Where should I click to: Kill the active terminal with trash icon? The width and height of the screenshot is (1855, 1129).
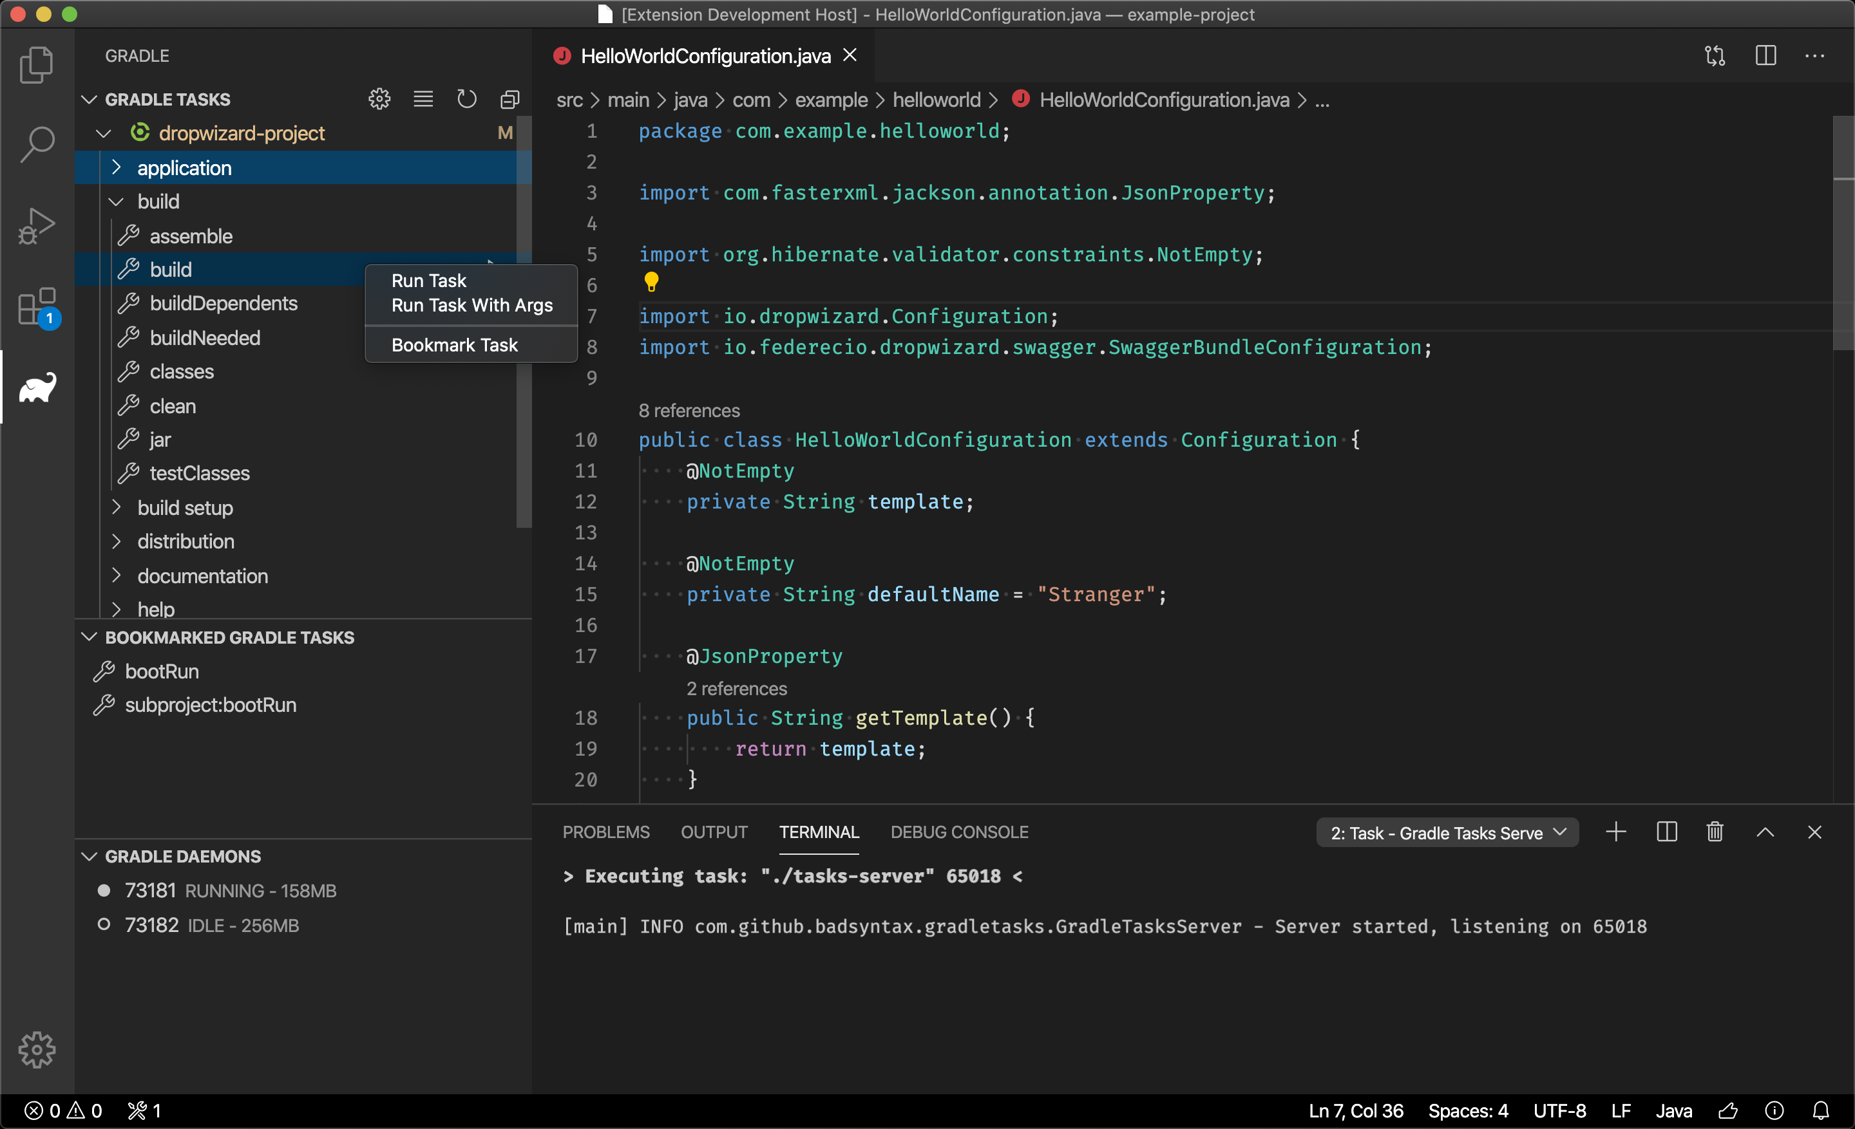click(1714, 832)
